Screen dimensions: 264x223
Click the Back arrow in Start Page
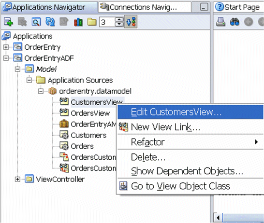(249, 22)
